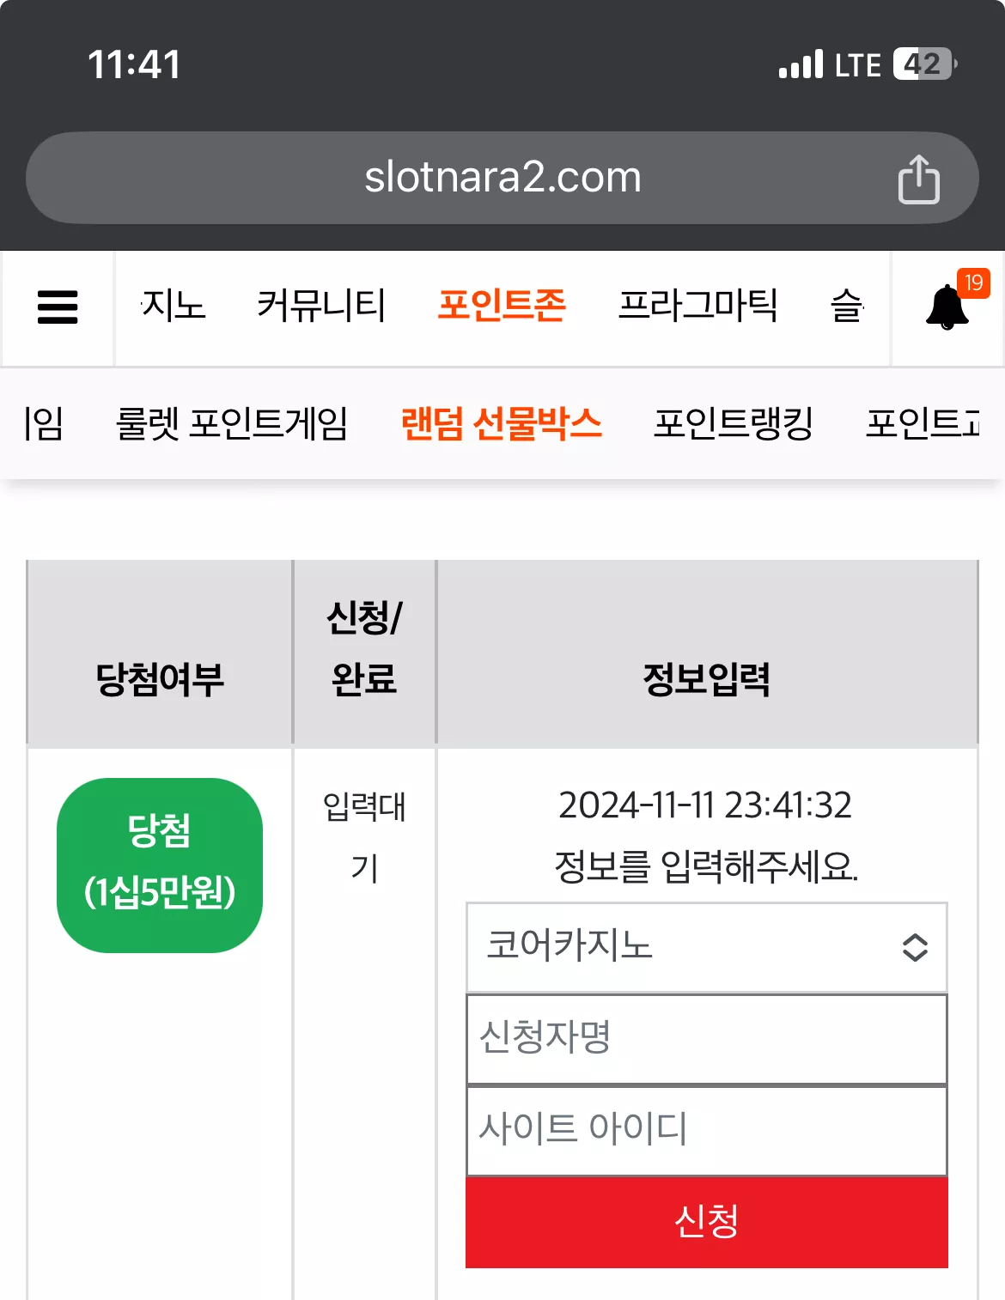1005x1300 pixels.
Task: Go to 포인트랭킹 tab
Action: (734, 423)
